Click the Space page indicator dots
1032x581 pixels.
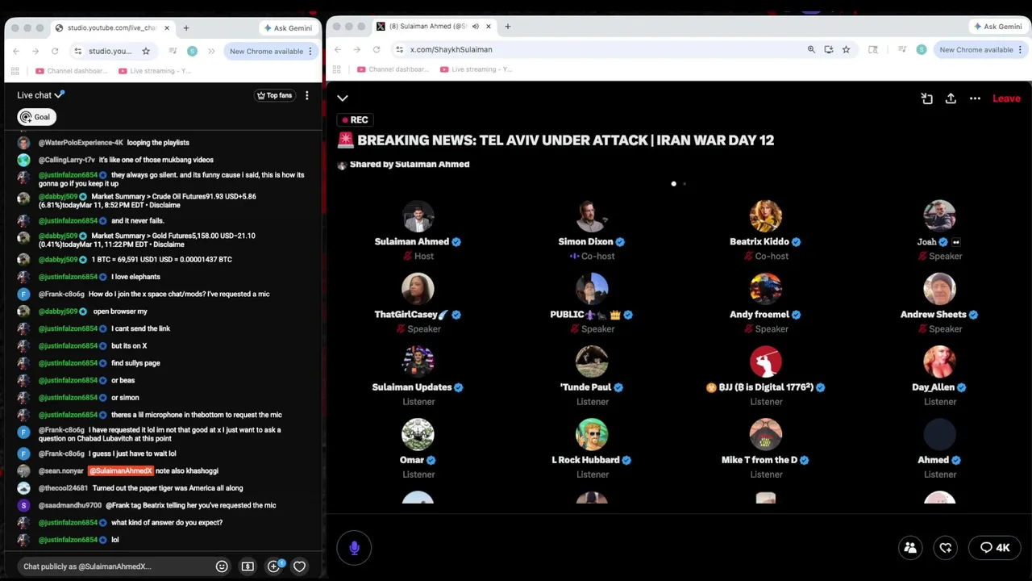(679, 184)
